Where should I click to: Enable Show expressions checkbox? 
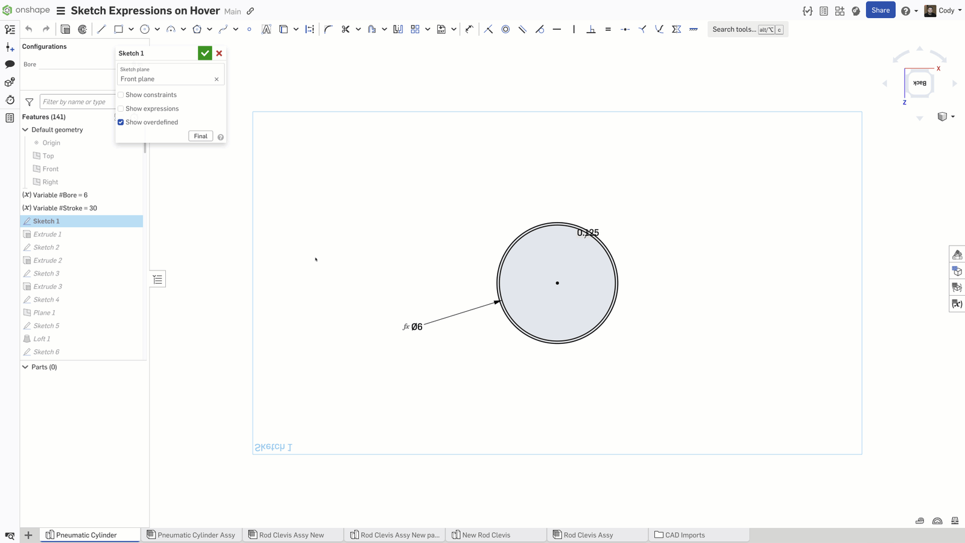coord(121,109)
